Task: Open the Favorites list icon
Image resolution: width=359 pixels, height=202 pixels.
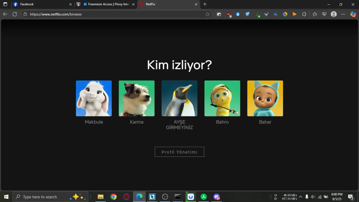Action: 315,14
